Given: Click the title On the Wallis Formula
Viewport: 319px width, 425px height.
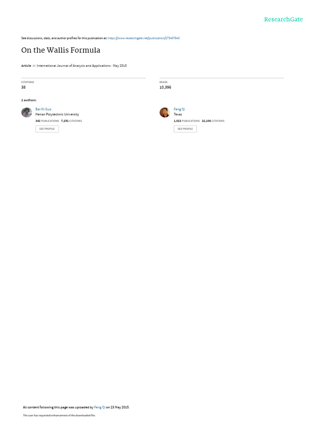Looking at the screenshot, I should pyautogui.click(x=61, y=50).
